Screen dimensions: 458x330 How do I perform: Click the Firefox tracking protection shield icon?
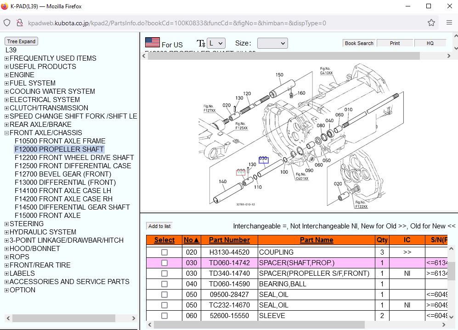7,23
